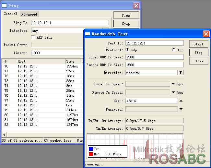The width and height of the screenshot is (211, 168).
Task: Expand the Password field arrow
Action: [181, 109]
